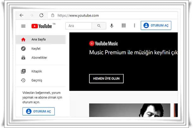Open Keşfet from the sidebar
The width and height of the screenshot is (193, 128).
click(x=35, y=49)
